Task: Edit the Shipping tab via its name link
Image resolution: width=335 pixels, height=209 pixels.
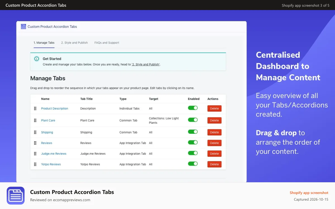Action: [x=47, y=132]
